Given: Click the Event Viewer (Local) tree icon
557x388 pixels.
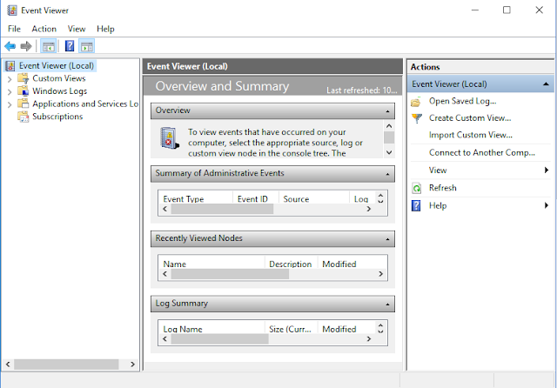Looking at the screenshot, I should pos(10,65).
